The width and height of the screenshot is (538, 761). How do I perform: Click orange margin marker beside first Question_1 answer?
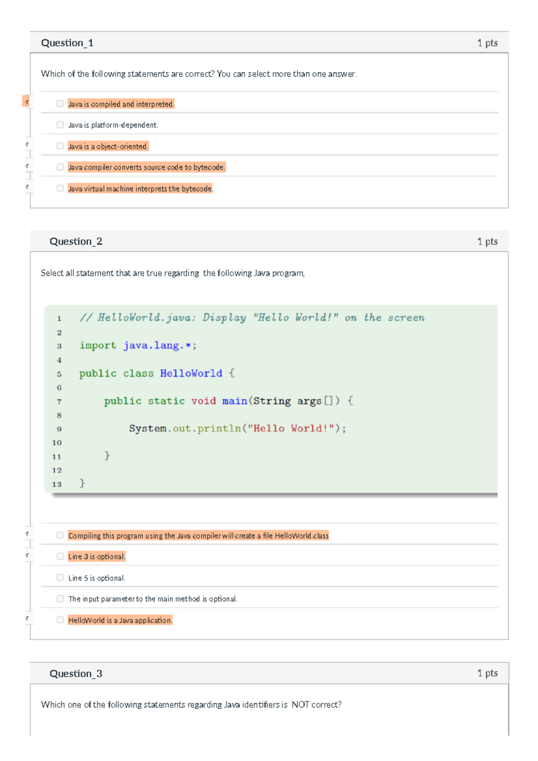[26, 101]
